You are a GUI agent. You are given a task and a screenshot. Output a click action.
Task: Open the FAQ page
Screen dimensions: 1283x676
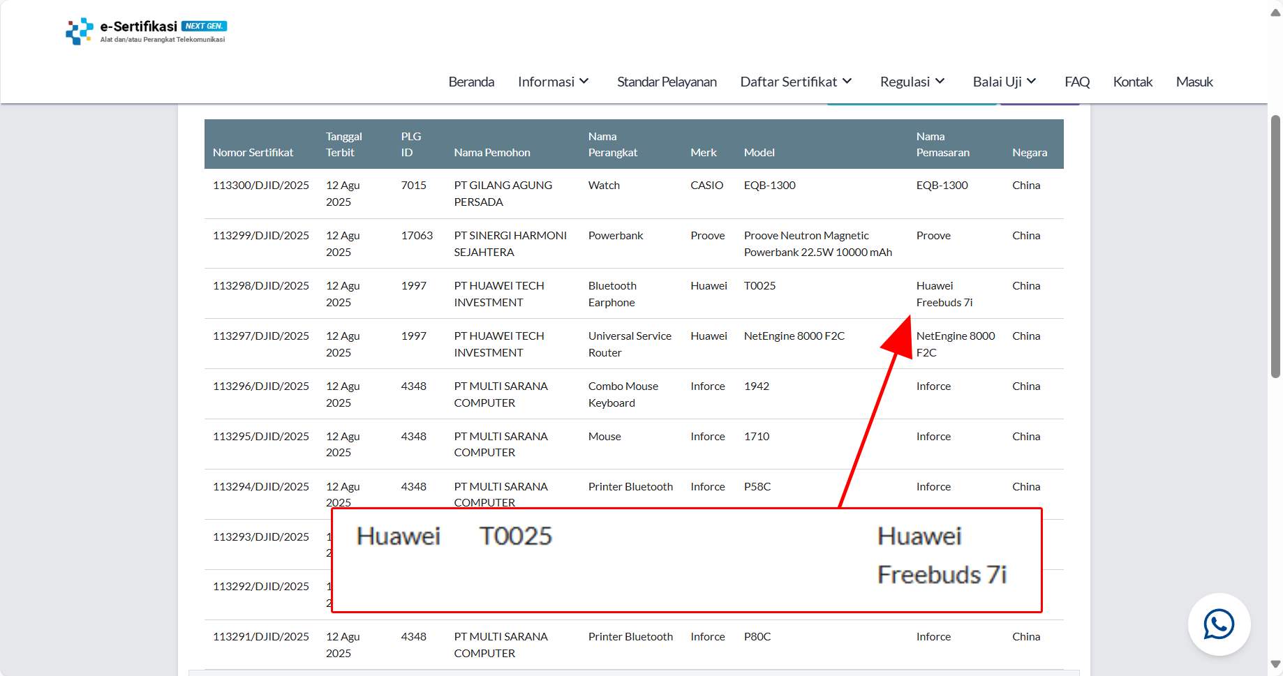pos(1077,82)
